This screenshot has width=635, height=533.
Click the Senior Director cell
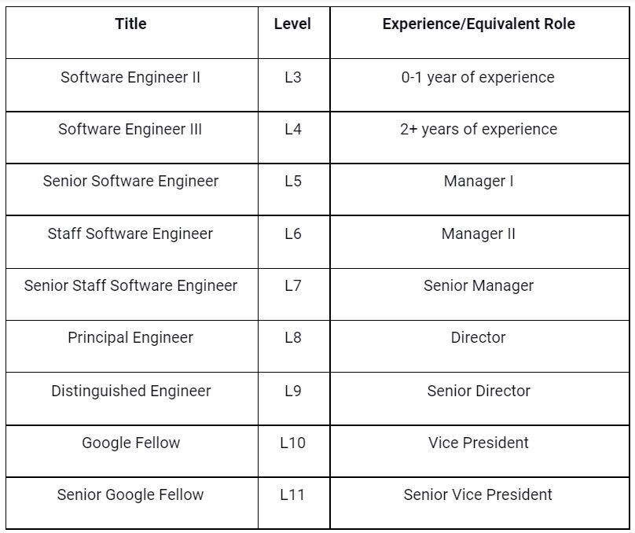[479, 391]
